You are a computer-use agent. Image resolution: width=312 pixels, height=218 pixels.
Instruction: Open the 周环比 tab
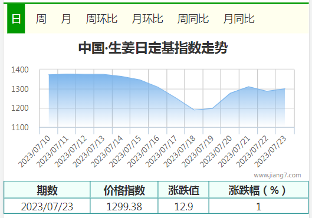pyautogui.click(x=101, y=19)
